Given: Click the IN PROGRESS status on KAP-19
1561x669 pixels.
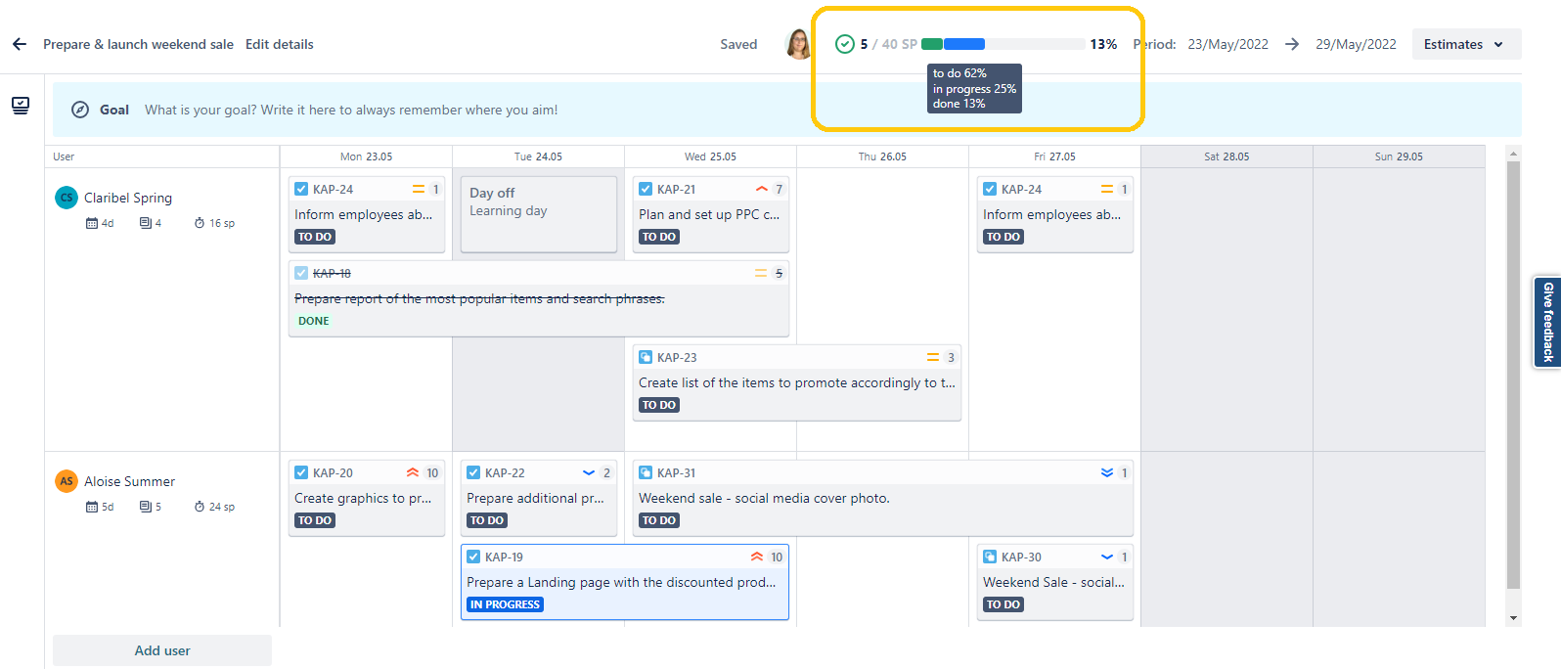Looking at the screenshot, I should [x=505, y=604].
